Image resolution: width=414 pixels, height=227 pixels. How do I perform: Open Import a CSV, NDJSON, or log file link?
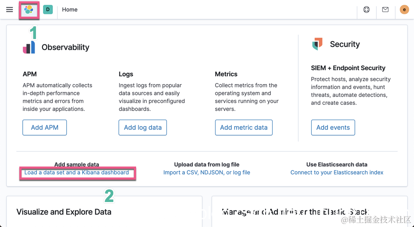207,173
